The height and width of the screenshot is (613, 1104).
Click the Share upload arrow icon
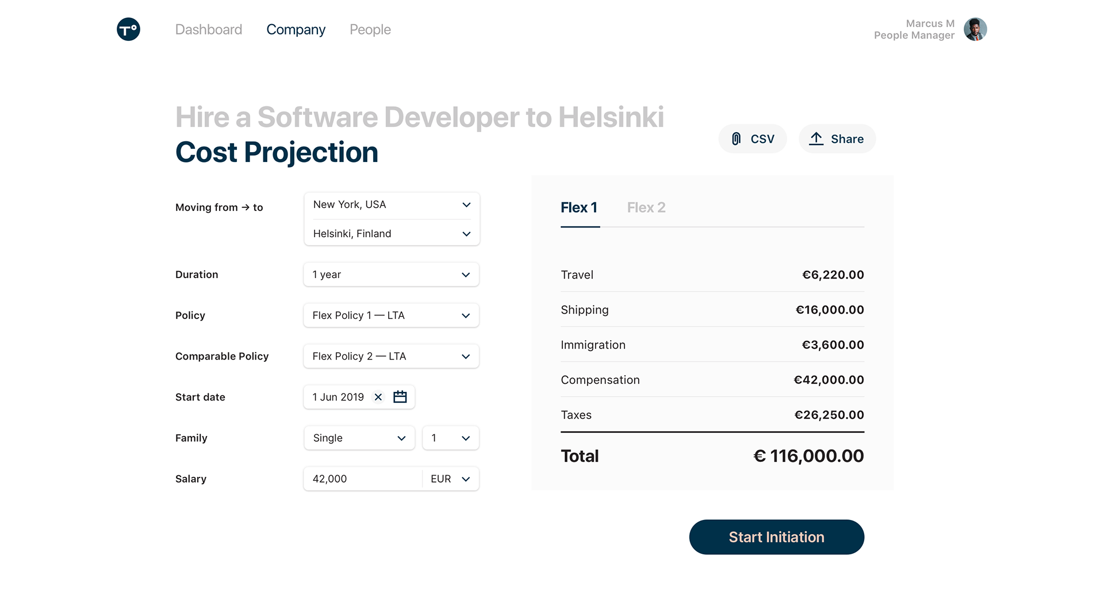click(x=816, y=139)
